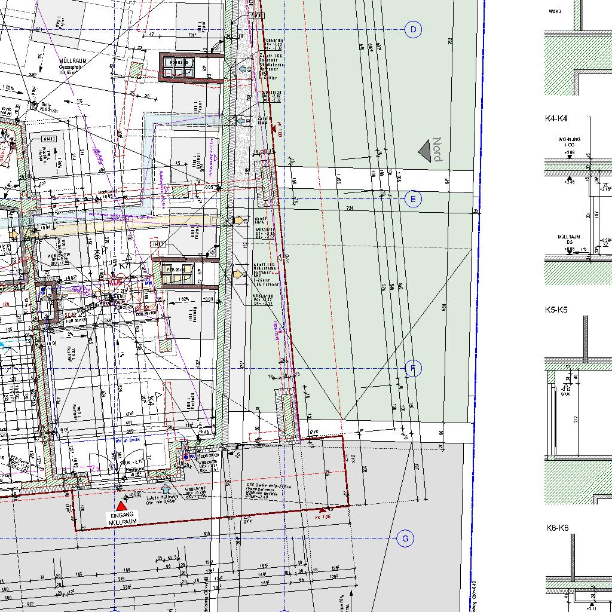Select the K5-K5 section heading
612x612 pixels.
pyautogui.click(x=556, y=310)
